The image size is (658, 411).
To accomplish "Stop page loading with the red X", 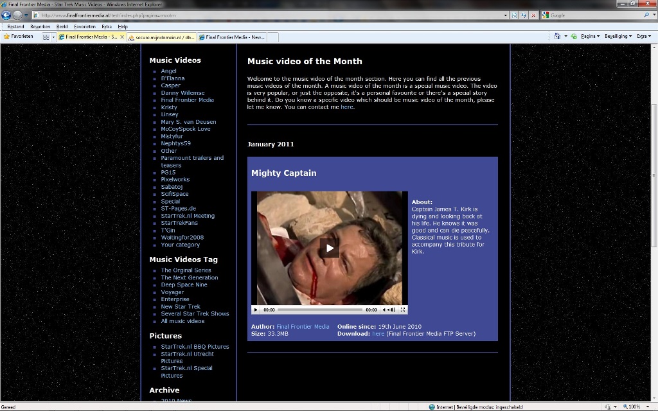I will click(x=533, y=15).
